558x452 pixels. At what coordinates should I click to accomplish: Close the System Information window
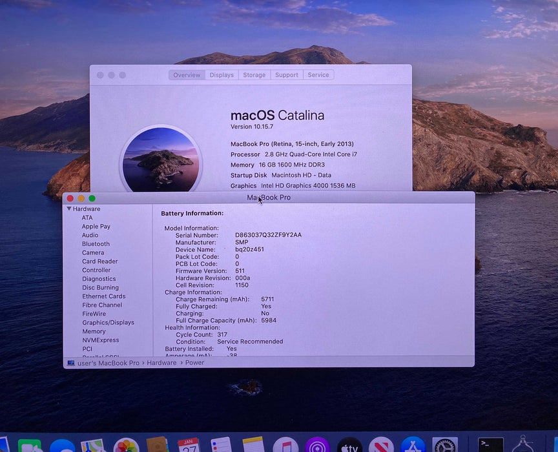70,198
